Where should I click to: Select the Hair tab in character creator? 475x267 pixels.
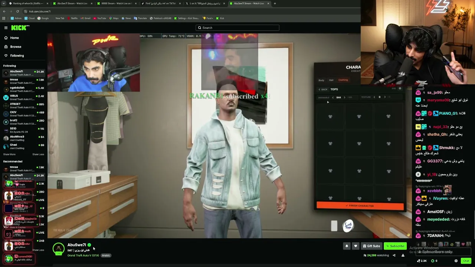coord(331,80)
